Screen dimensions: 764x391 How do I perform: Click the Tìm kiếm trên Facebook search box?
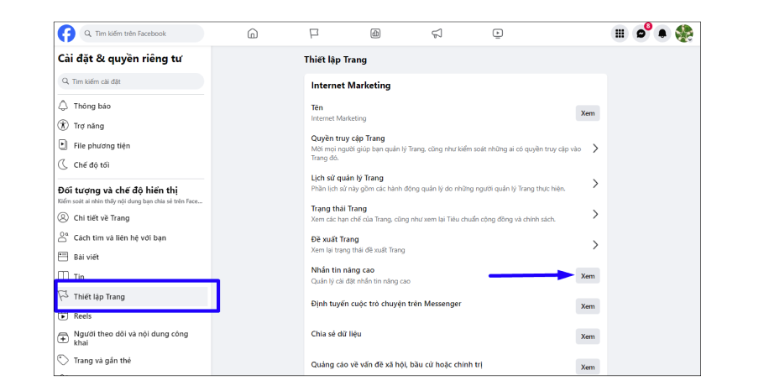coord(142,34)
